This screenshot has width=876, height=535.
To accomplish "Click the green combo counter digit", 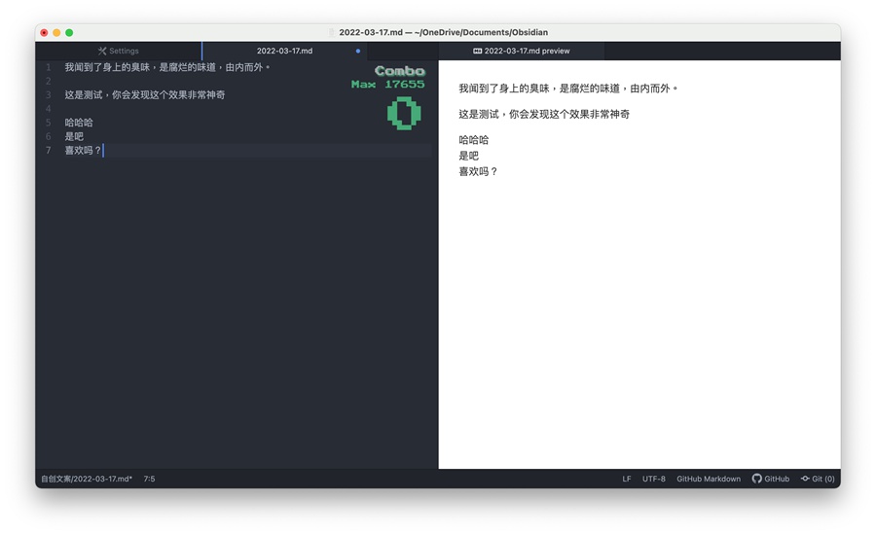I will click(404, 113).
